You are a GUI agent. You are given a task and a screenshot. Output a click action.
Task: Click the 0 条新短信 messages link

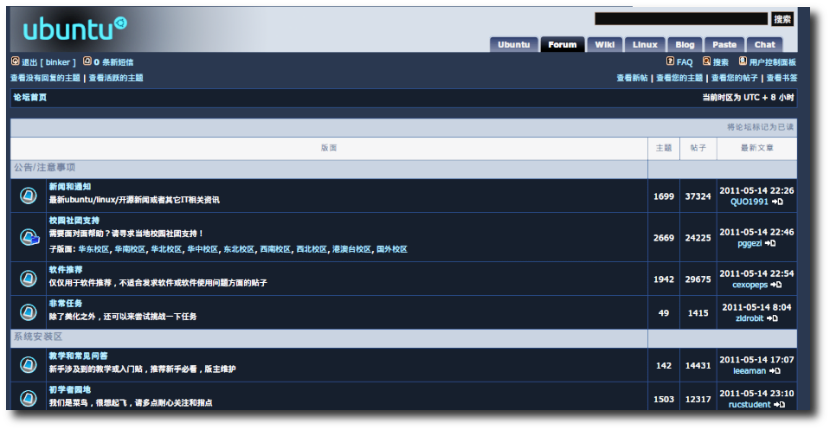click(113, 62)
